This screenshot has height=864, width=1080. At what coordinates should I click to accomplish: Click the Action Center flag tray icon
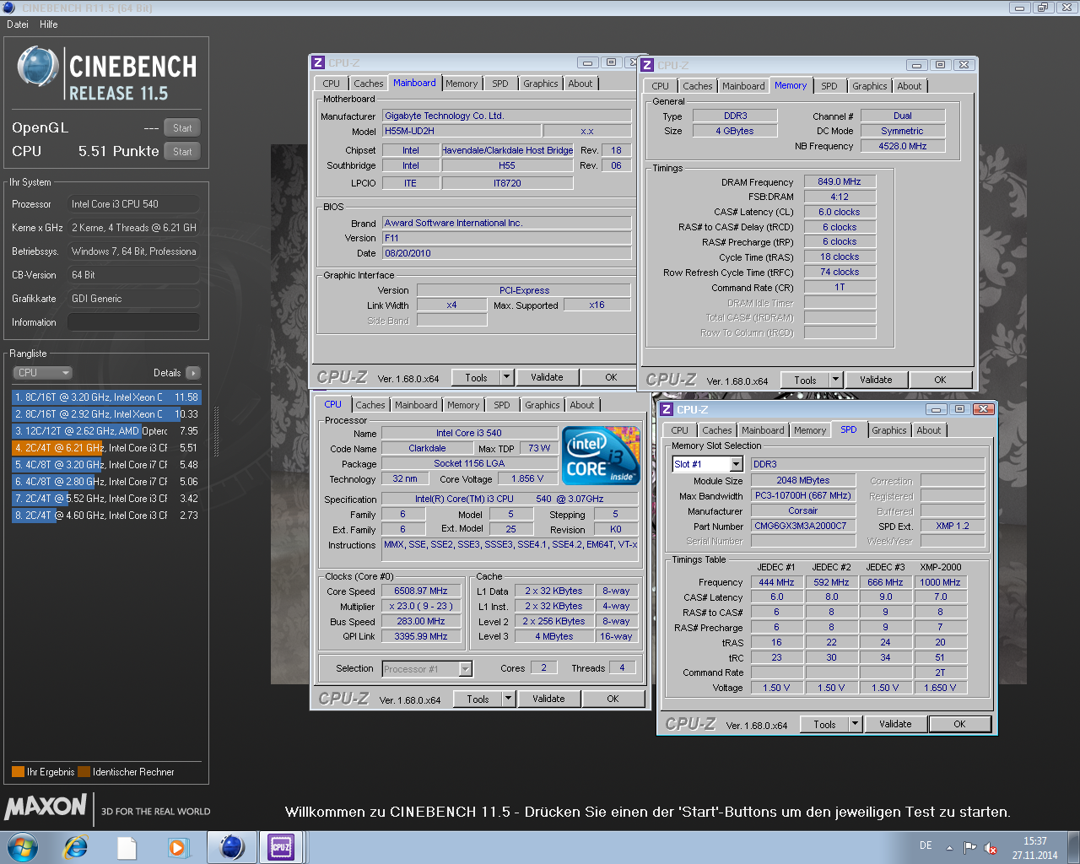click(x=969, y=847)
